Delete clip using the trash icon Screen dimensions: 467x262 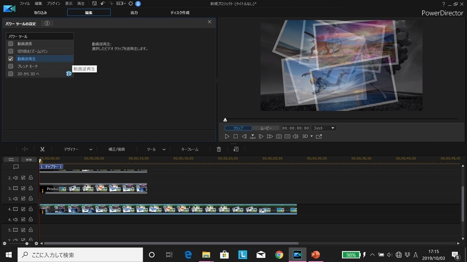[x=219, y=149]
